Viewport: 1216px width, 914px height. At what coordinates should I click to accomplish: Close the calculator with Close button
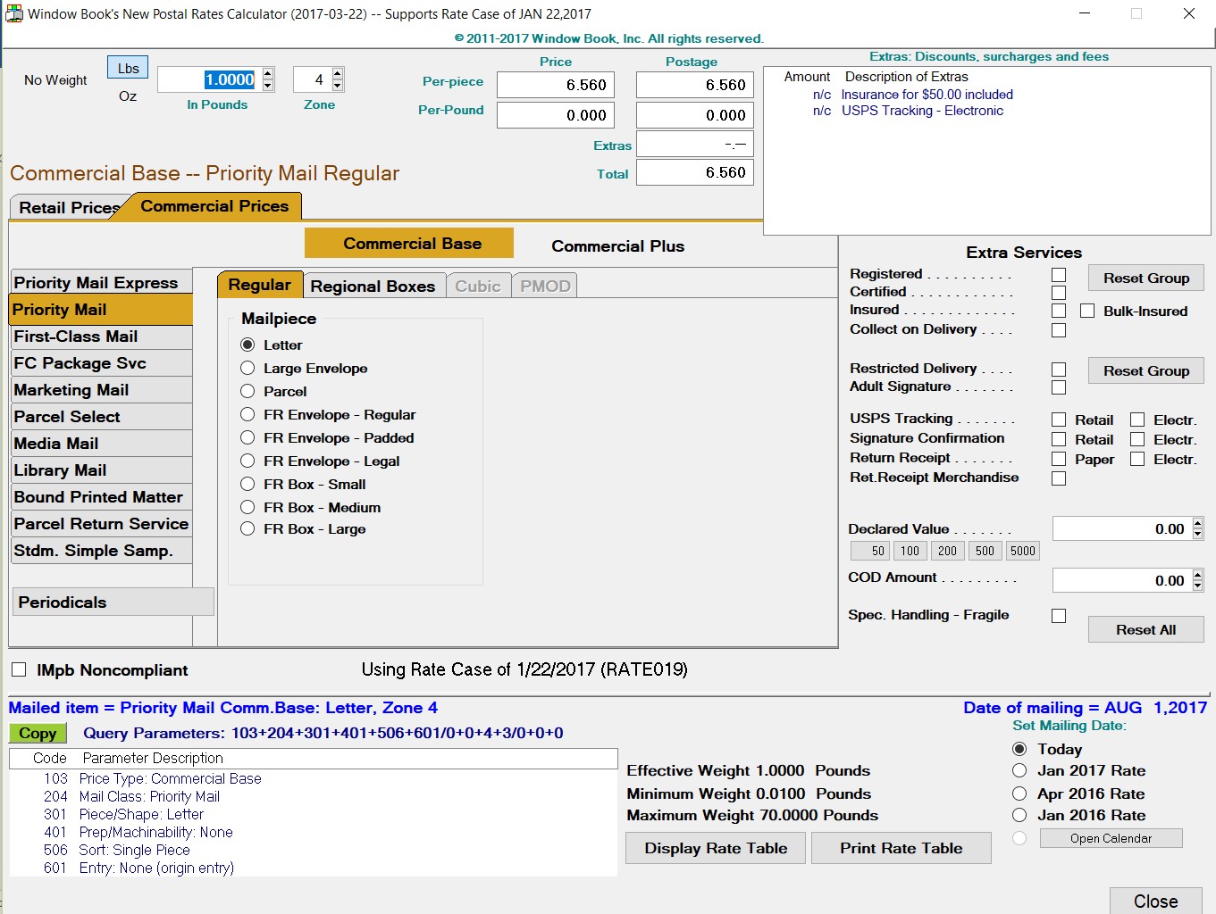pos(1155,901)
